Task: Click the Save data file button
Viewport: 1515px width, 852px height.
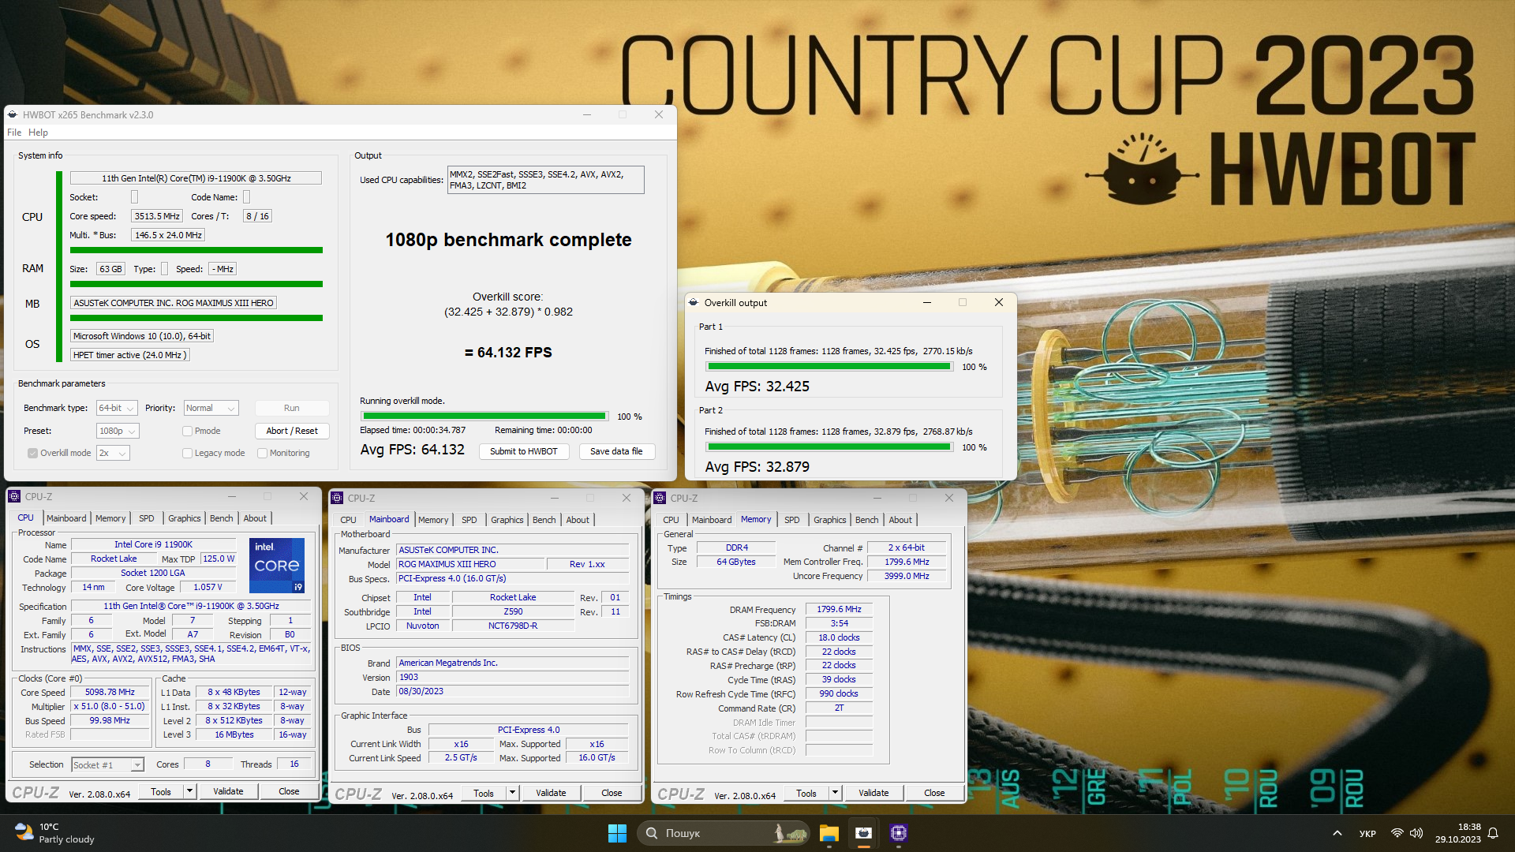Action: (616, 451)
